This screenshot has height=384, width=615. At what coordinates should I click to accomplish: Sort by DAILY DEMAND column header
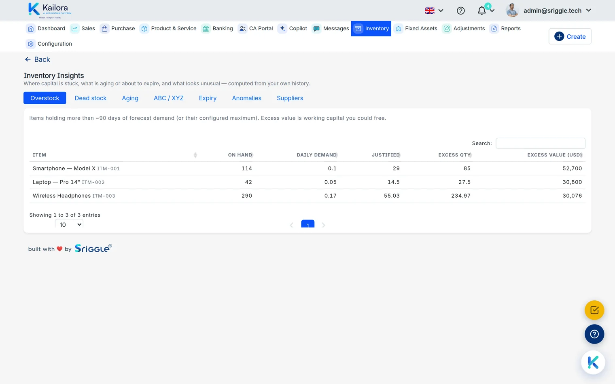click(x=316, y=155)
